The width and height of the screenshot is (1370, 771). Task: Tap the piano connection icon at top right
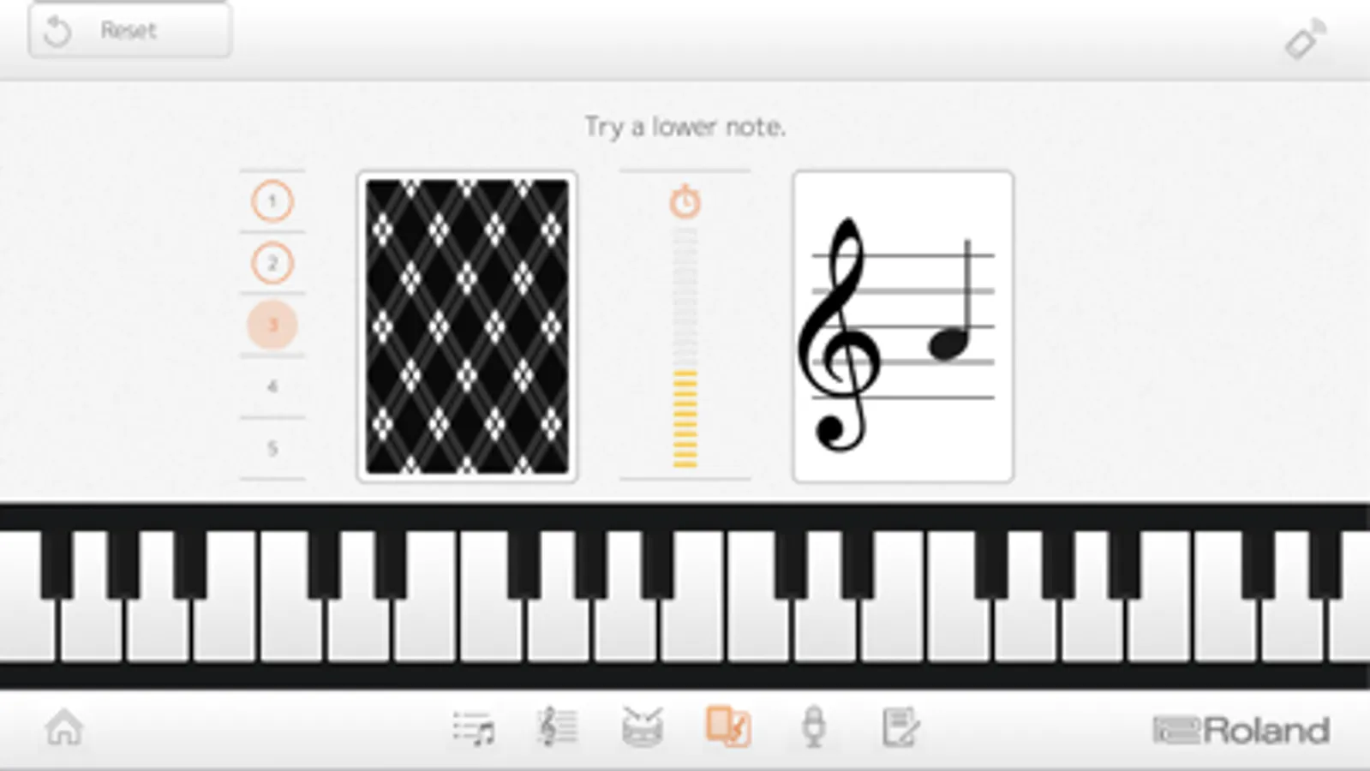[x=1306, y=39]
